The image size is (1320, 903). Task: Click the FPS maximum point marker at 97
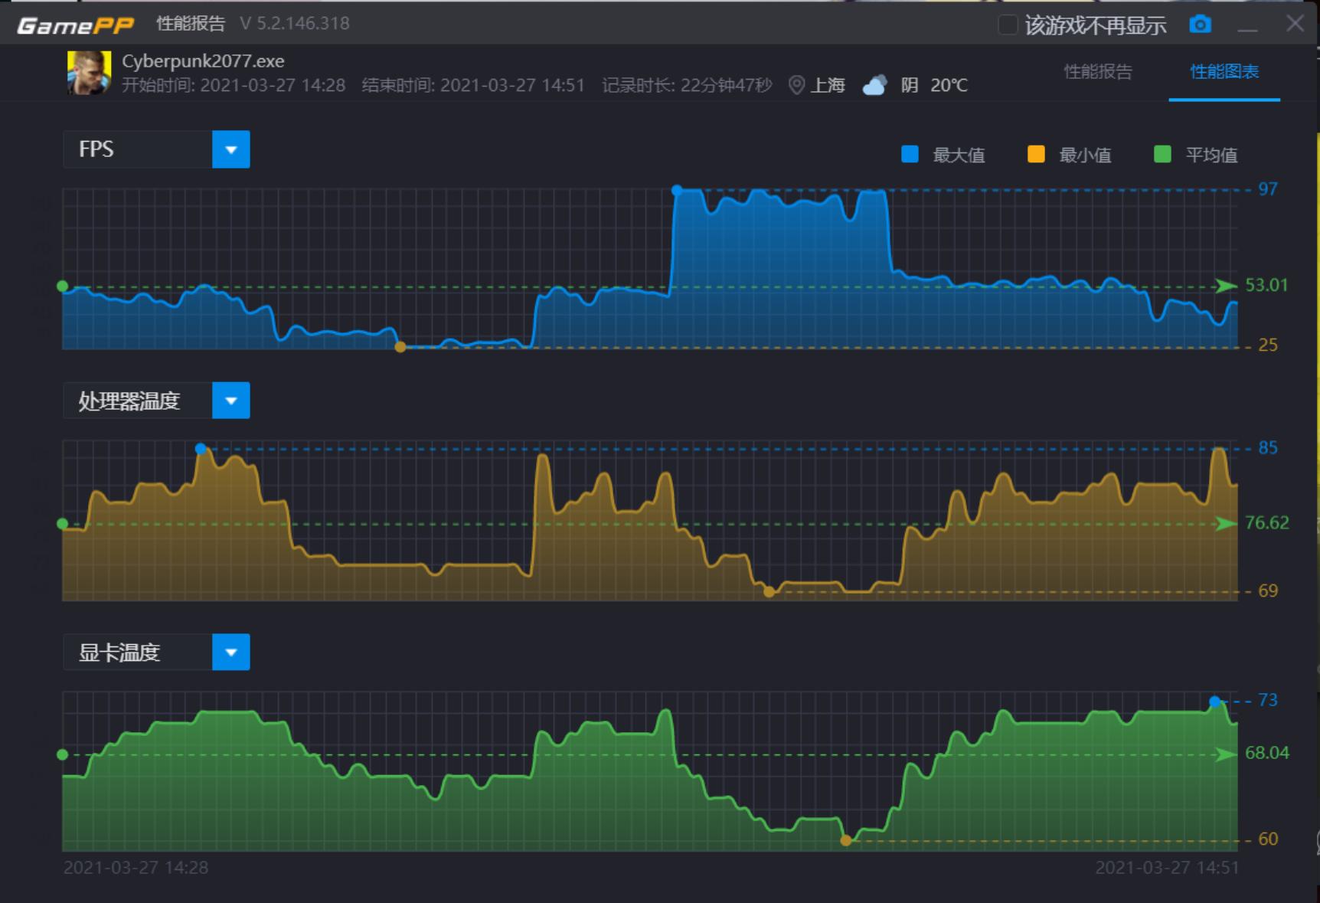click(677, 190)
